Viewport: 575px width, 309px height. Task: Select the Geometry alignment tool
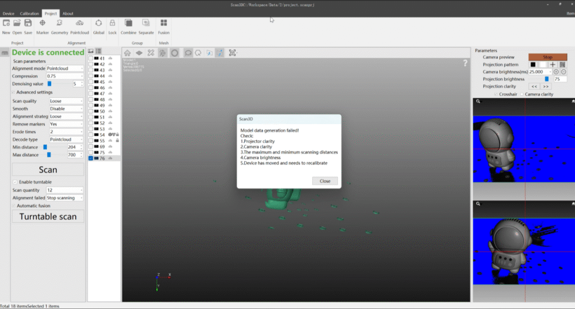pyautogui.click(x=60, y=23)
